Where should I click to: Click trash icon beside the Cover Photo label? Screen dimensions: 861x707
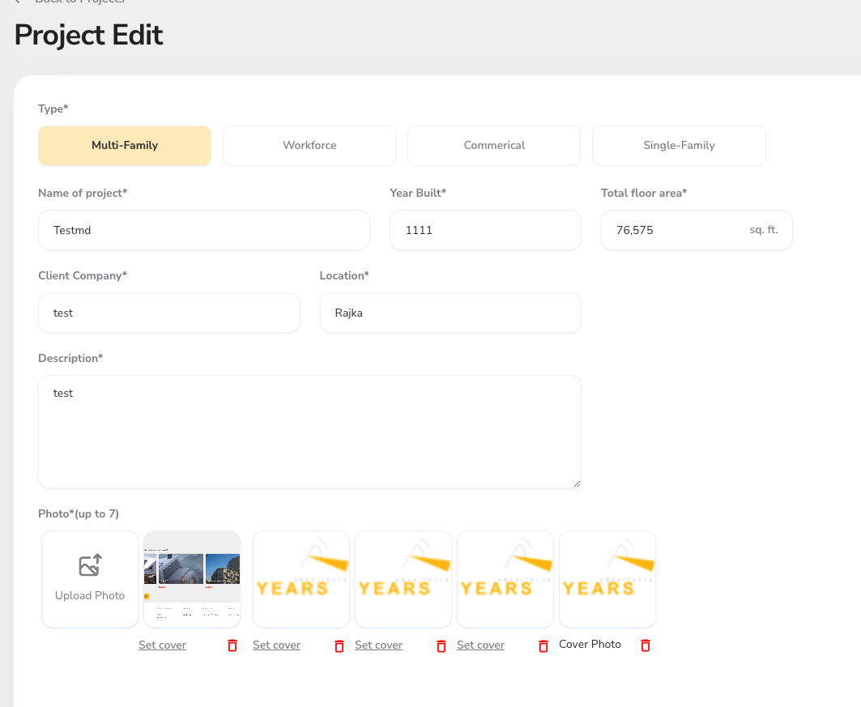pos(646,645)
